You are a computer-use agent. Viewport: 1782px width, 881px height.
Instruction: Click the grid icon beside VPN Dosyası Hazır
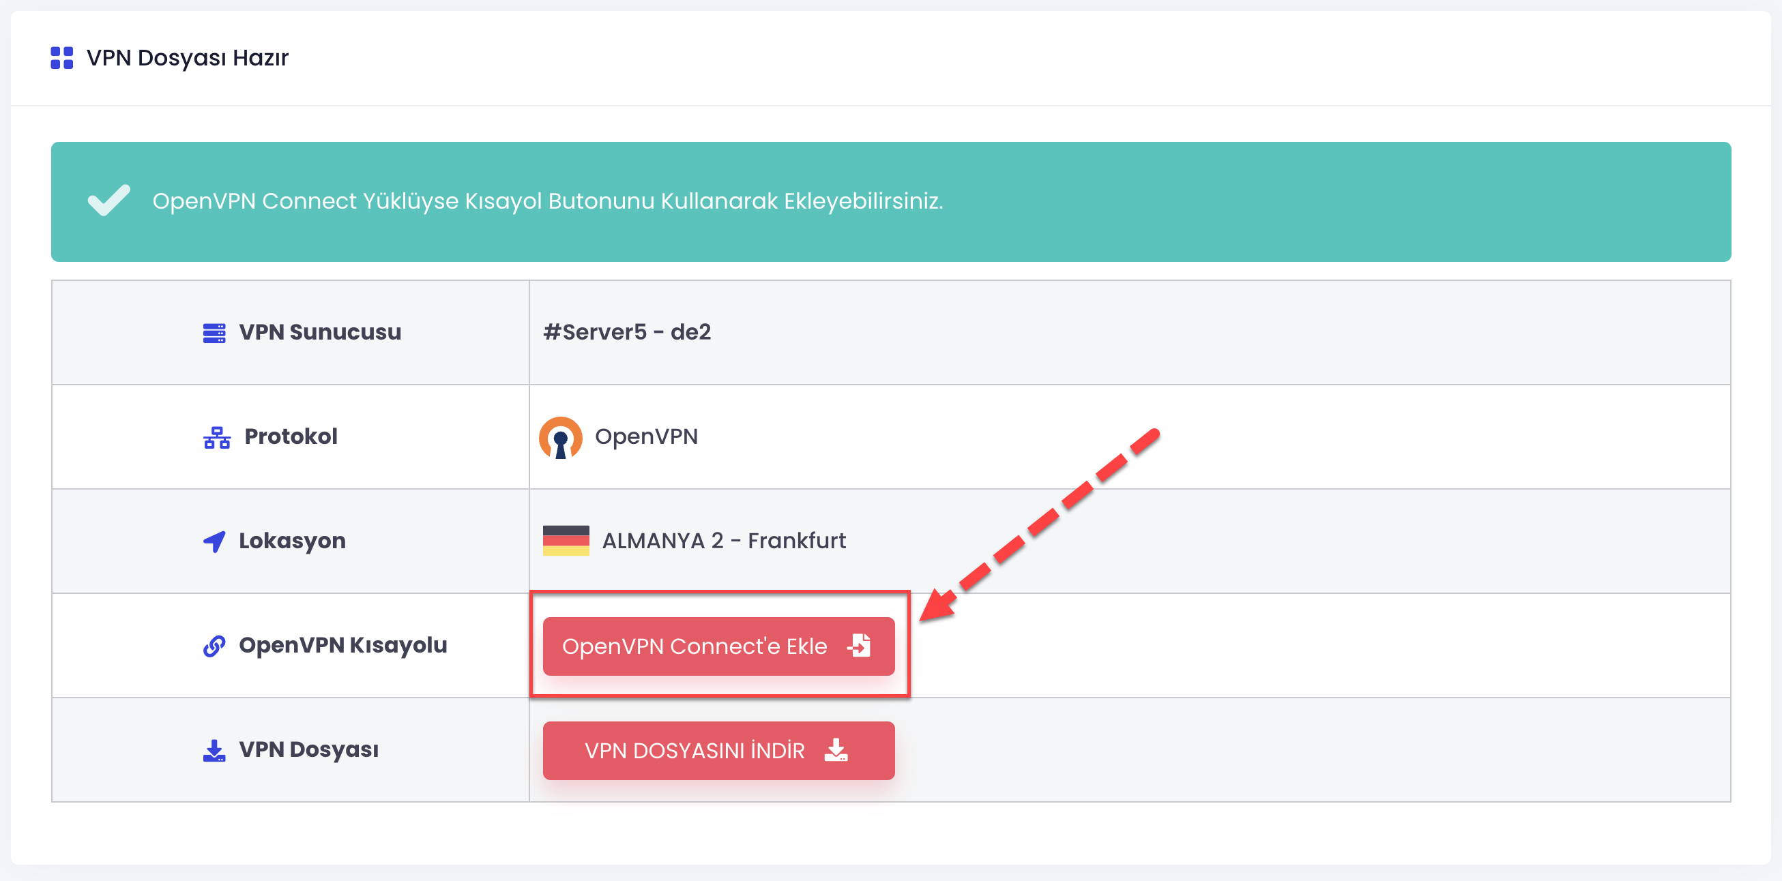click(61, 58)
